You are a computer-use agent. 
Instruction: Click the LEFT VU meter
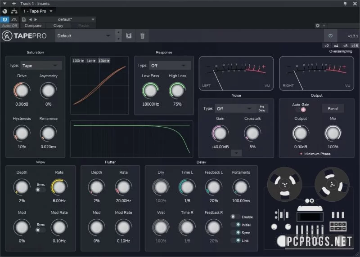pos(236,73)
